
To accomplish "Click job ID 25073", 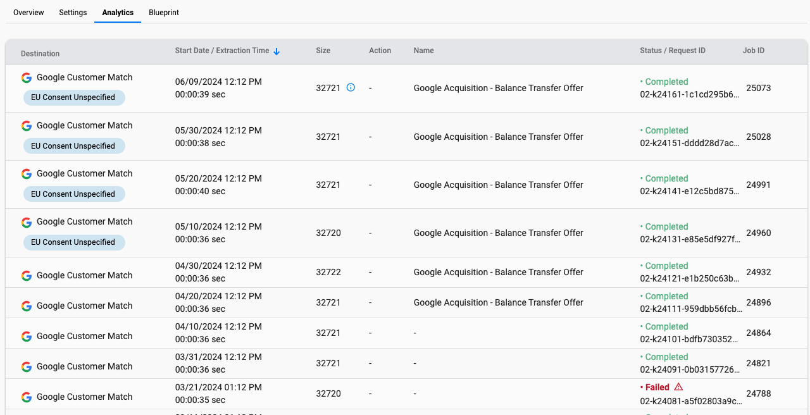I will [x=759, y=88].
